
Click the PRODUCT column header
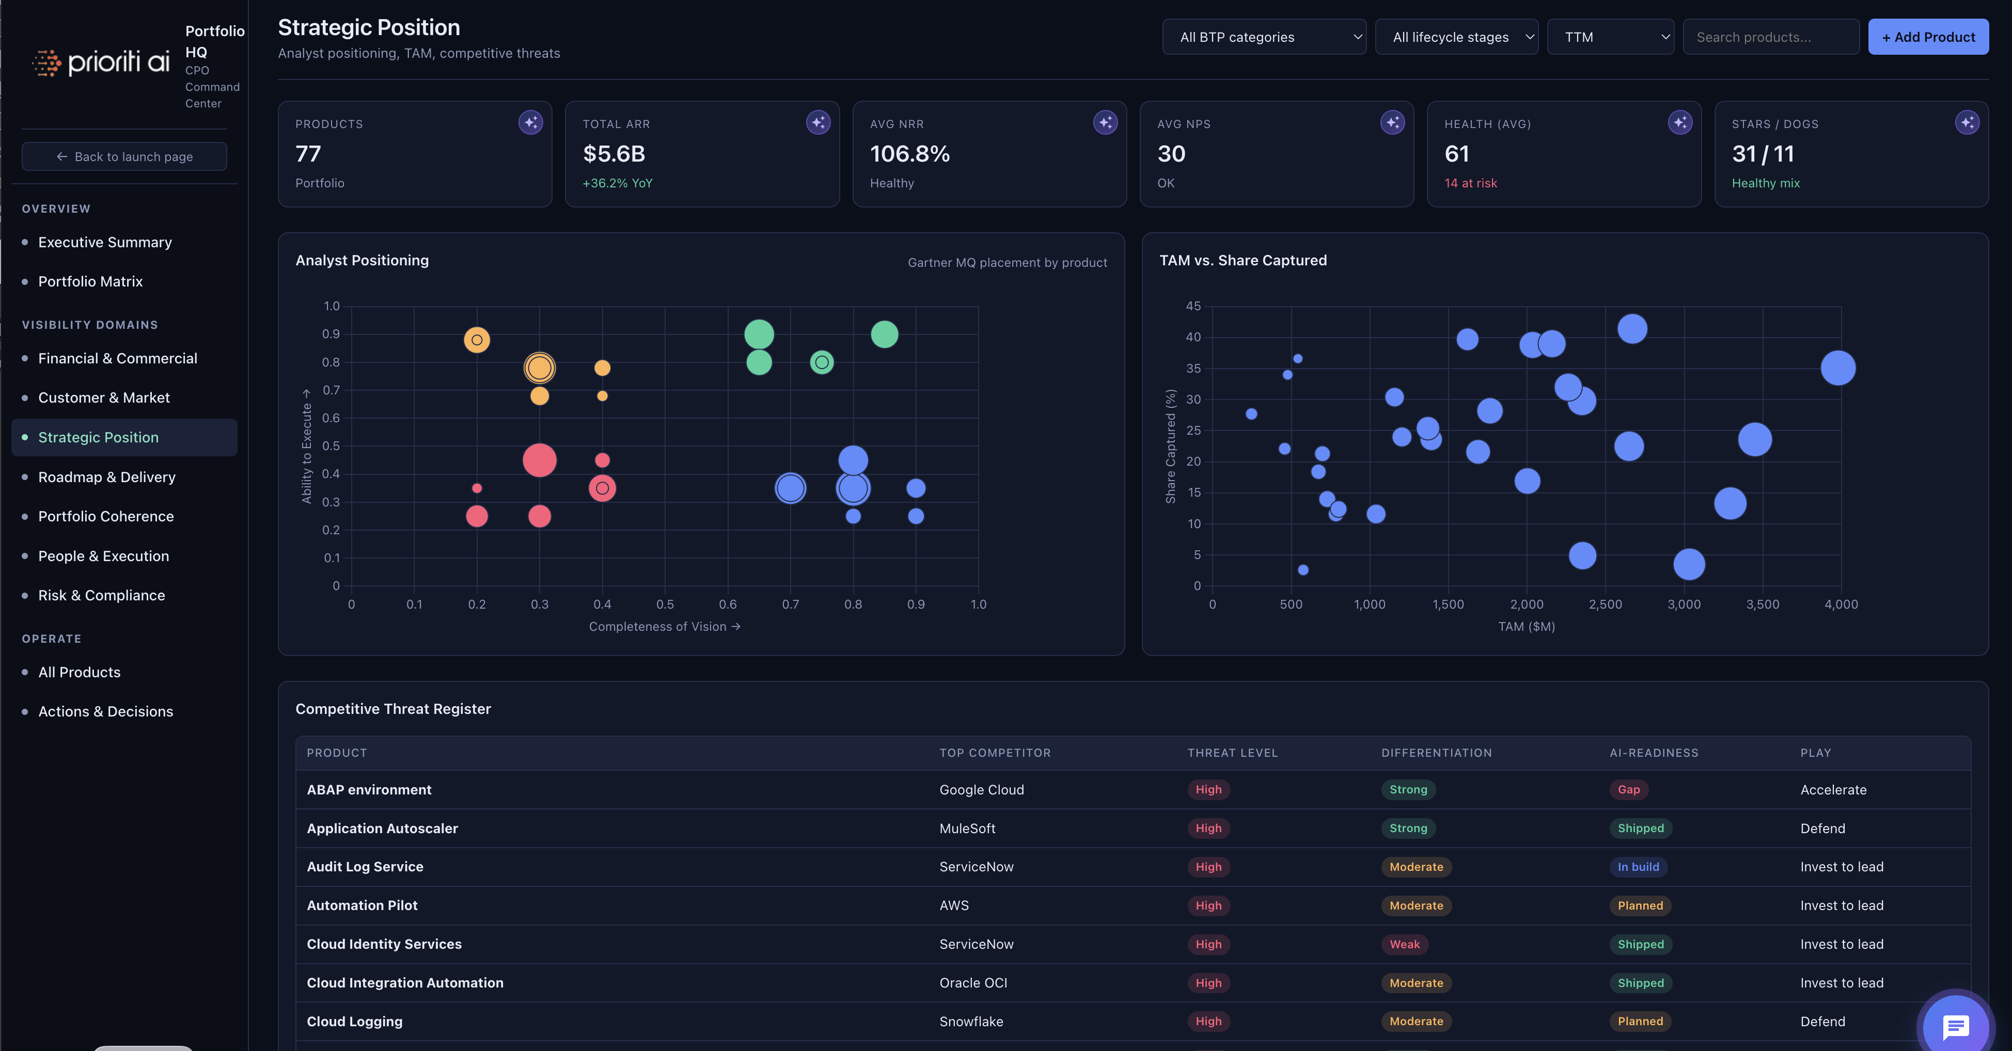point(337,753)
